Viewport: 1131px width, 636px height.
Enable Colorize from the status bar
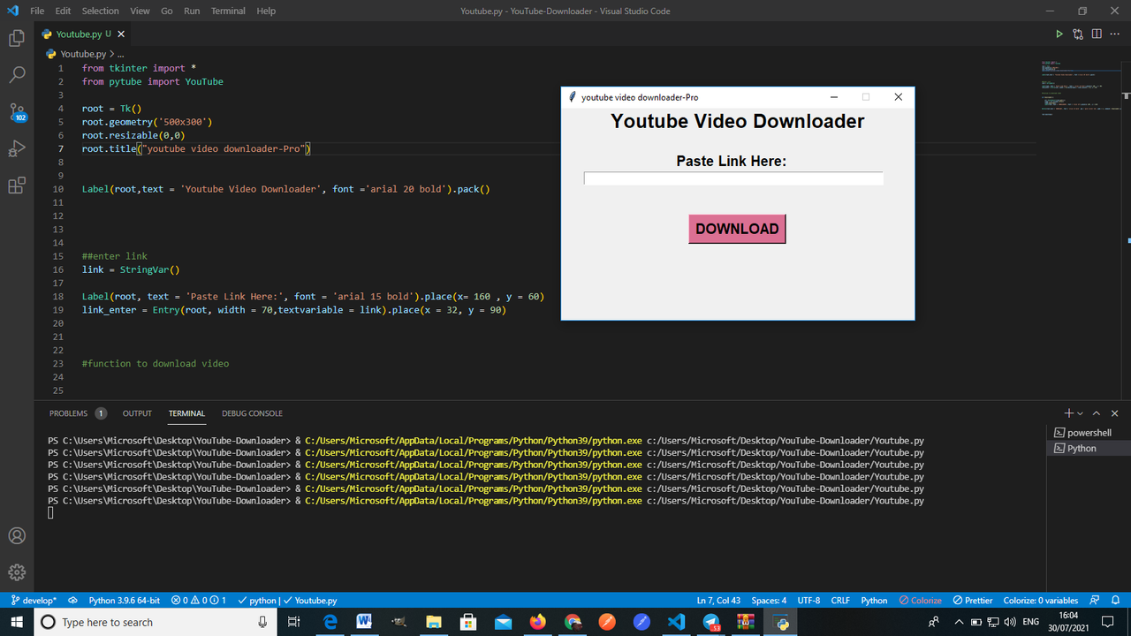point(921,600)
